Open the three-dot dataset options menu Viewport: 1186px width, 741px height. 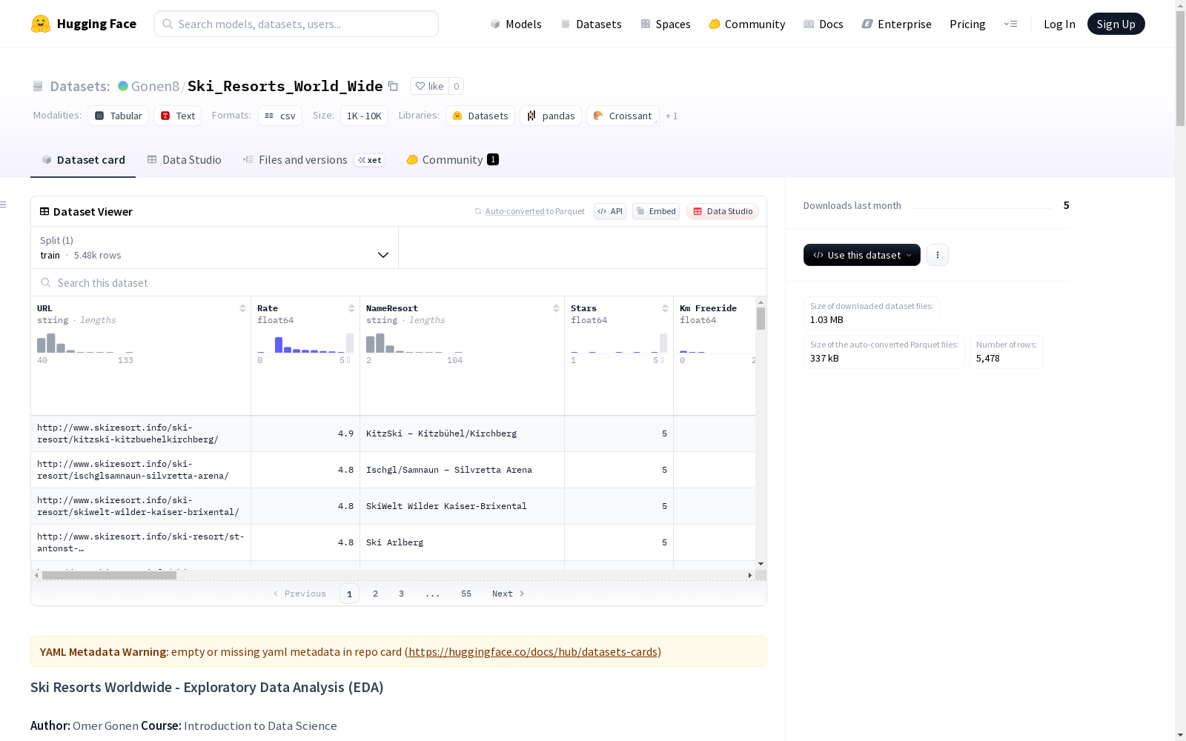[x=938, y=255]
